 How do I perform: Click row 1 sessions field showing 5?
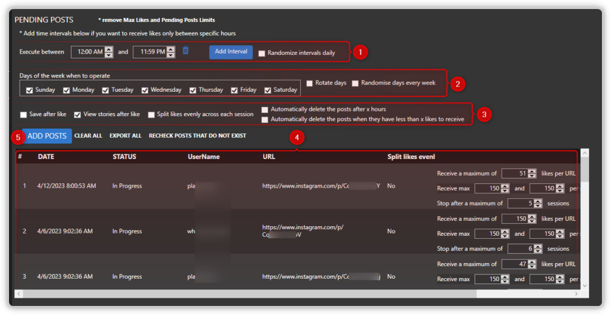point(521,204)
